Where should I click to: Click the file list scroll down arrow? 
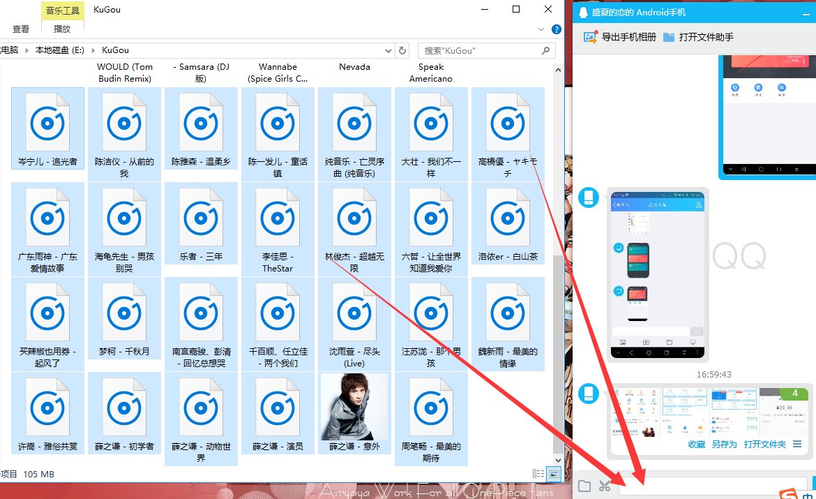coord(558,460)
